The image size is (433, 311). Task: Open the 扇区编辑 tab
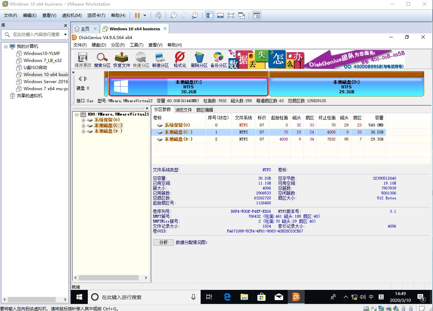pos(204,110)
